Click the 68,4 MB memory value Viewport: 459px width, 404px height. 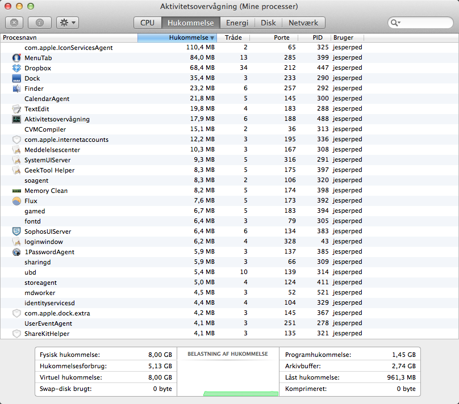[x=202, y=68]
